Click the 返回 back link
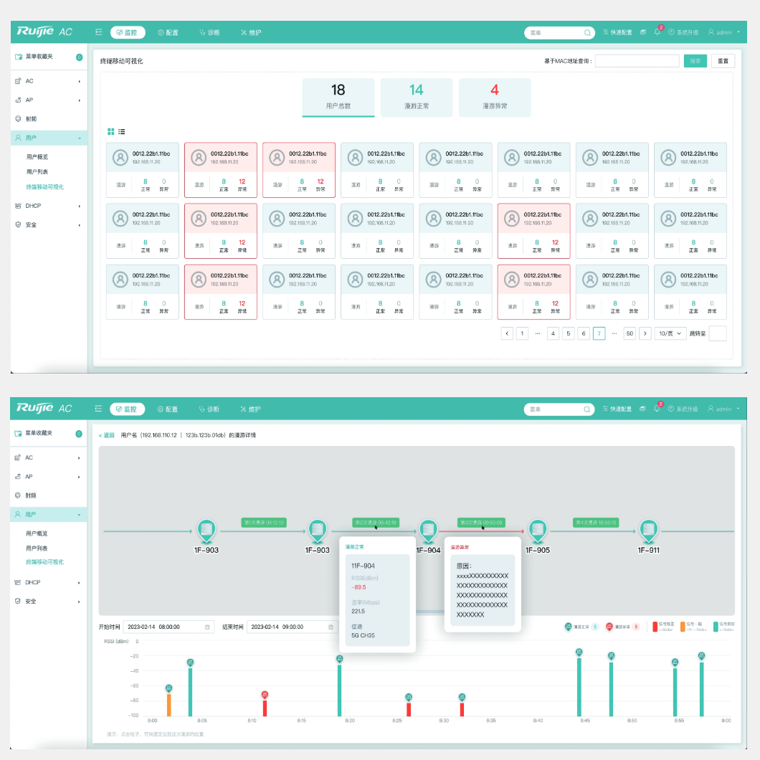Screen dimensions: 760x760 [x=106, y=435]
